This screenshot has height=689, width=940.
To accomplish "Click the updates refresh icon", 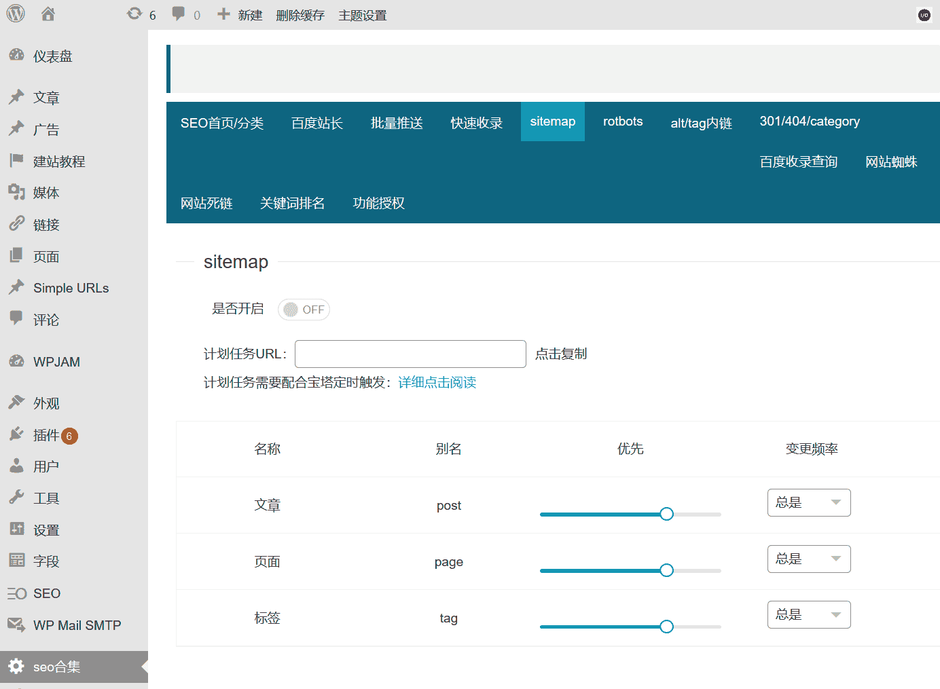I will pos(134,14).
